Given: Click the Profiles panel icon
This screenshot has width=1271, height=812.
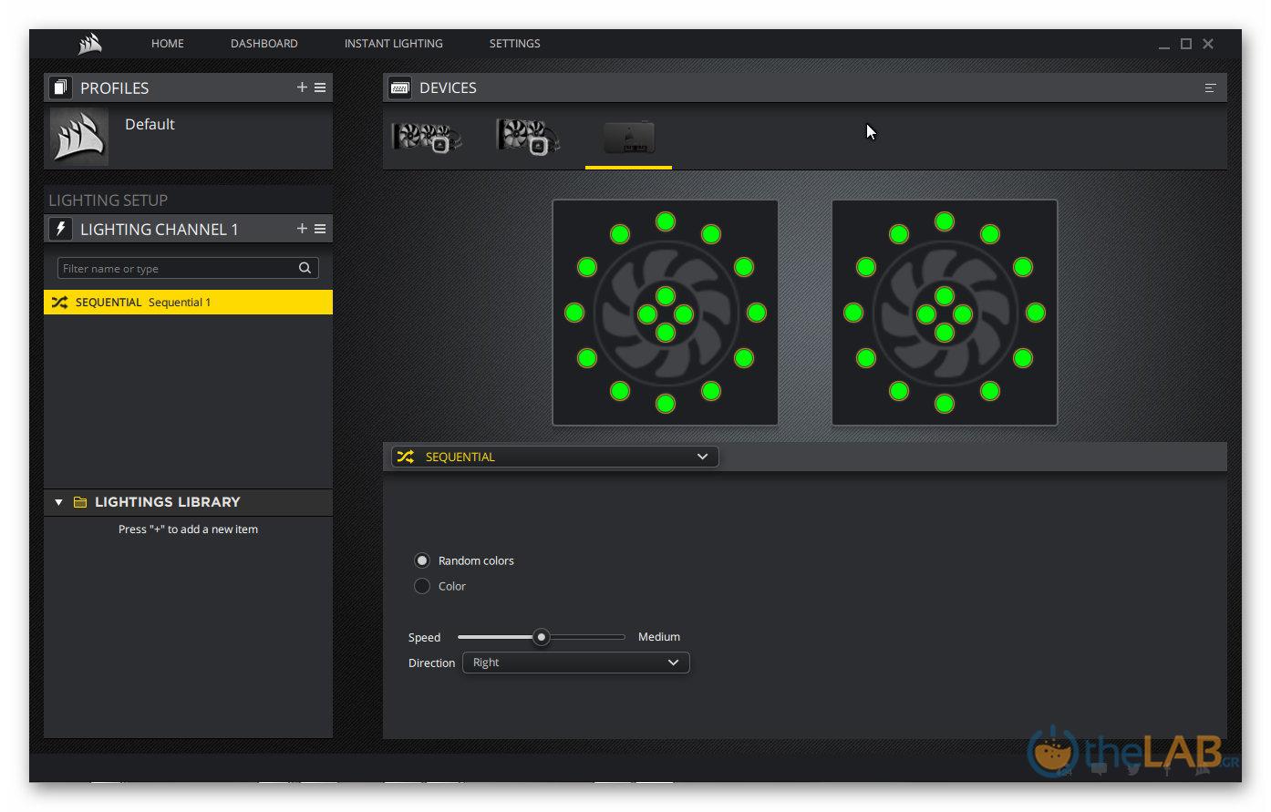Looking at the screenshot, I should (60, 87).
